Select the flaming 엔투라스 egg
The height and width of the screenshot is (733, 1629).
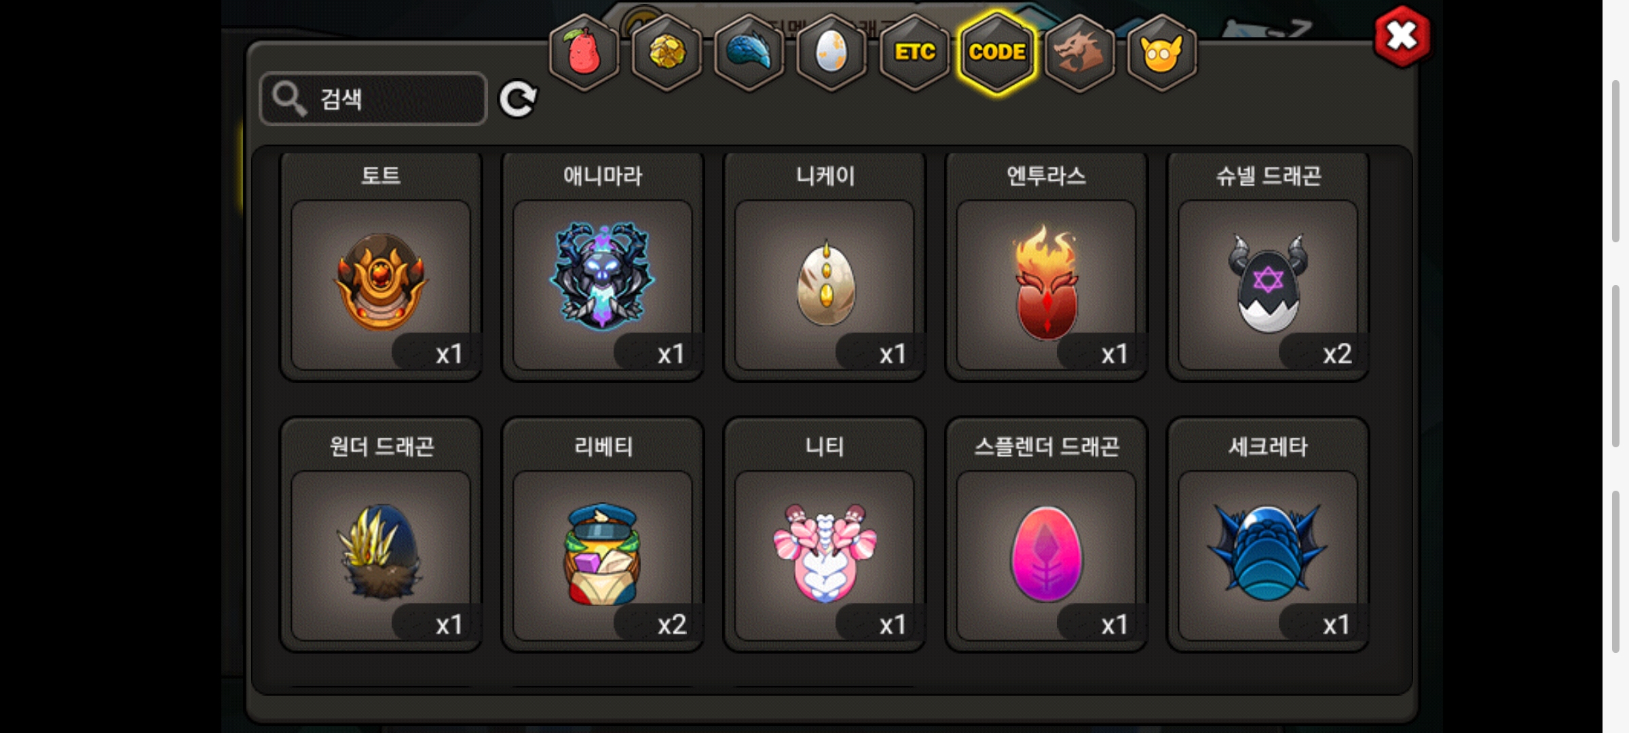coord(1046,266)
